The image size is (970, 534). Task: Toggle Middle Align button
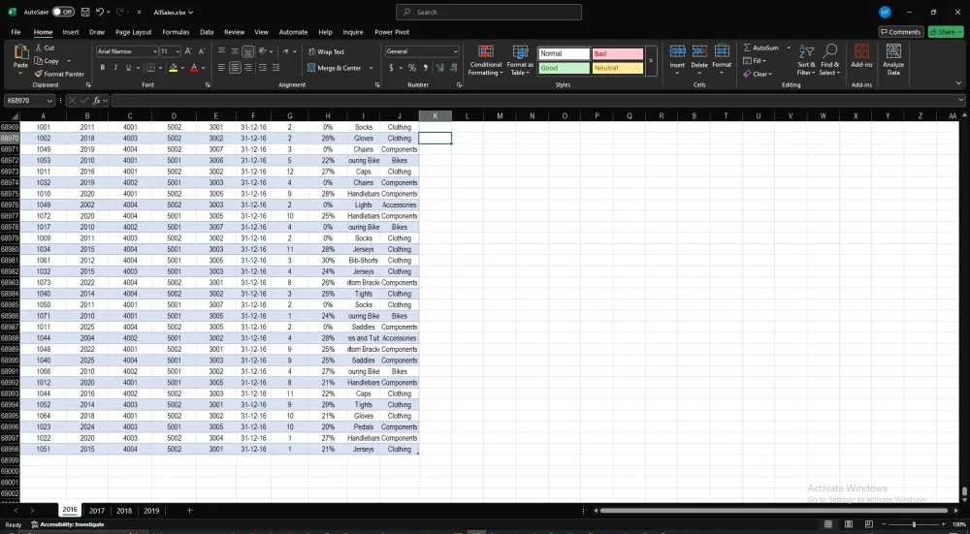tap(235, 51)
